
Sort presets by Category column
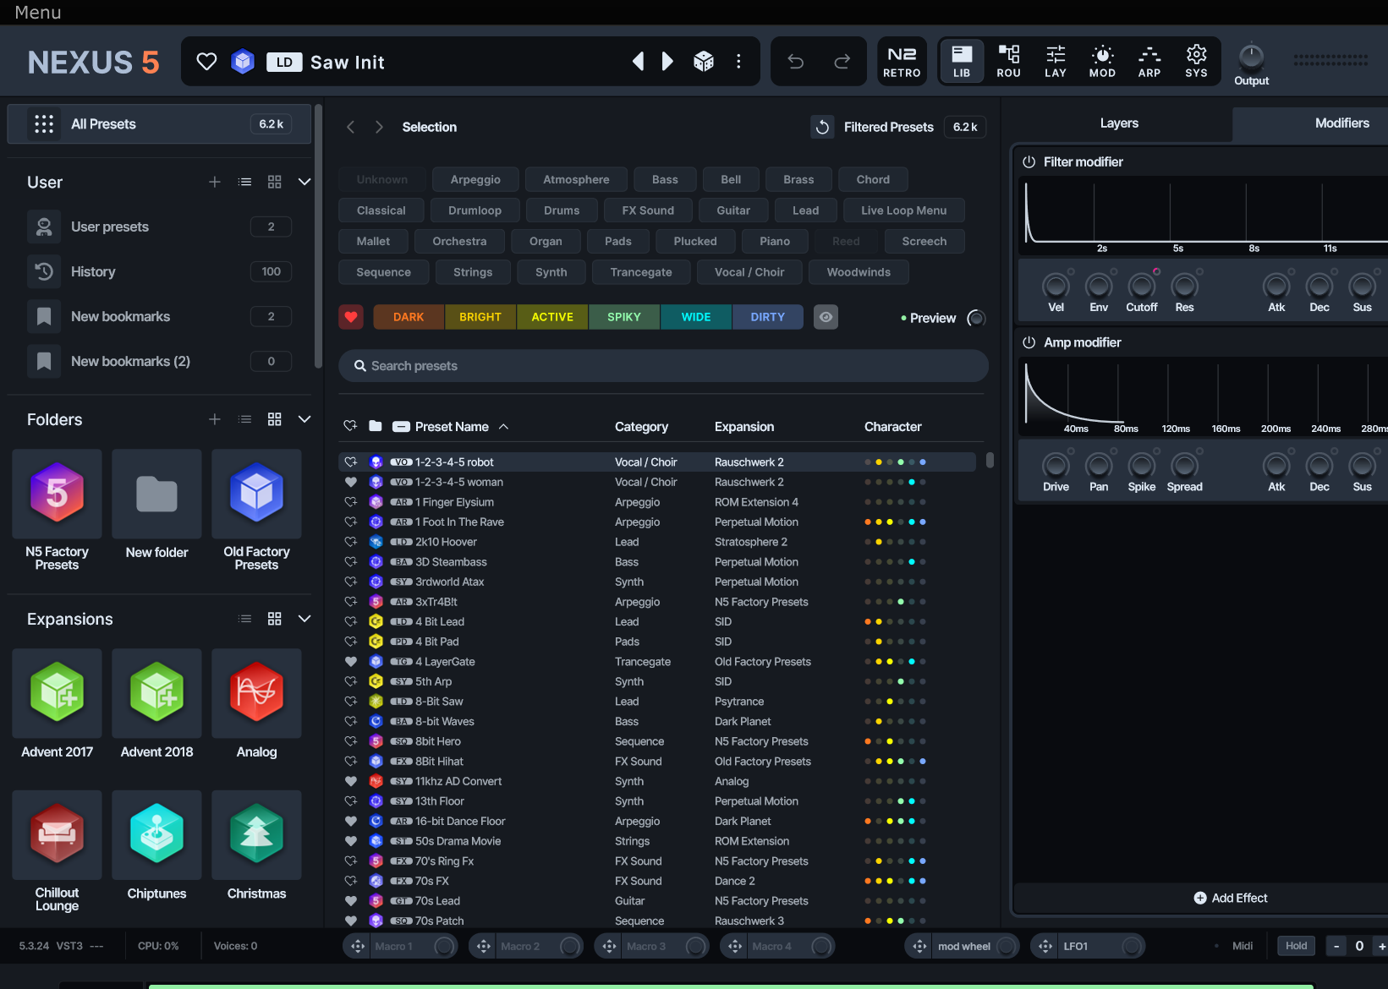(x=641, y=427)
